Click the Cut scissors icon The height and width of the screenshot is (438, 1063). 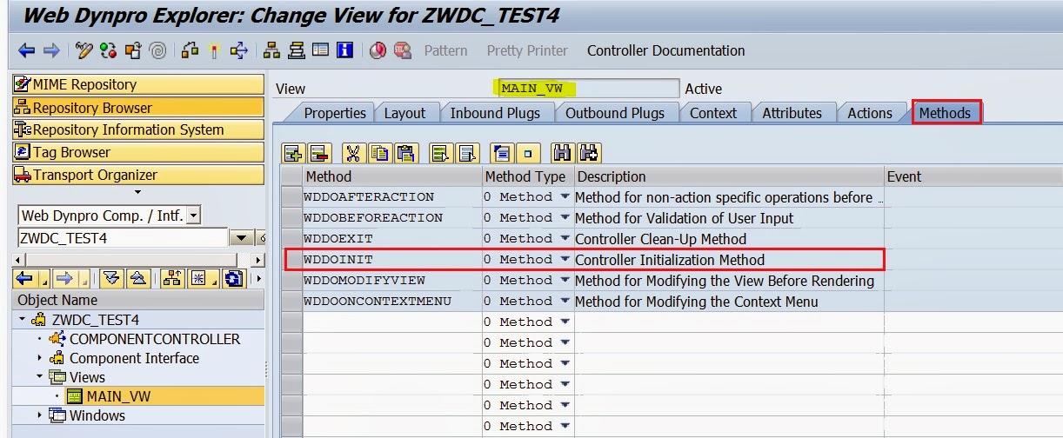(352, 154)
